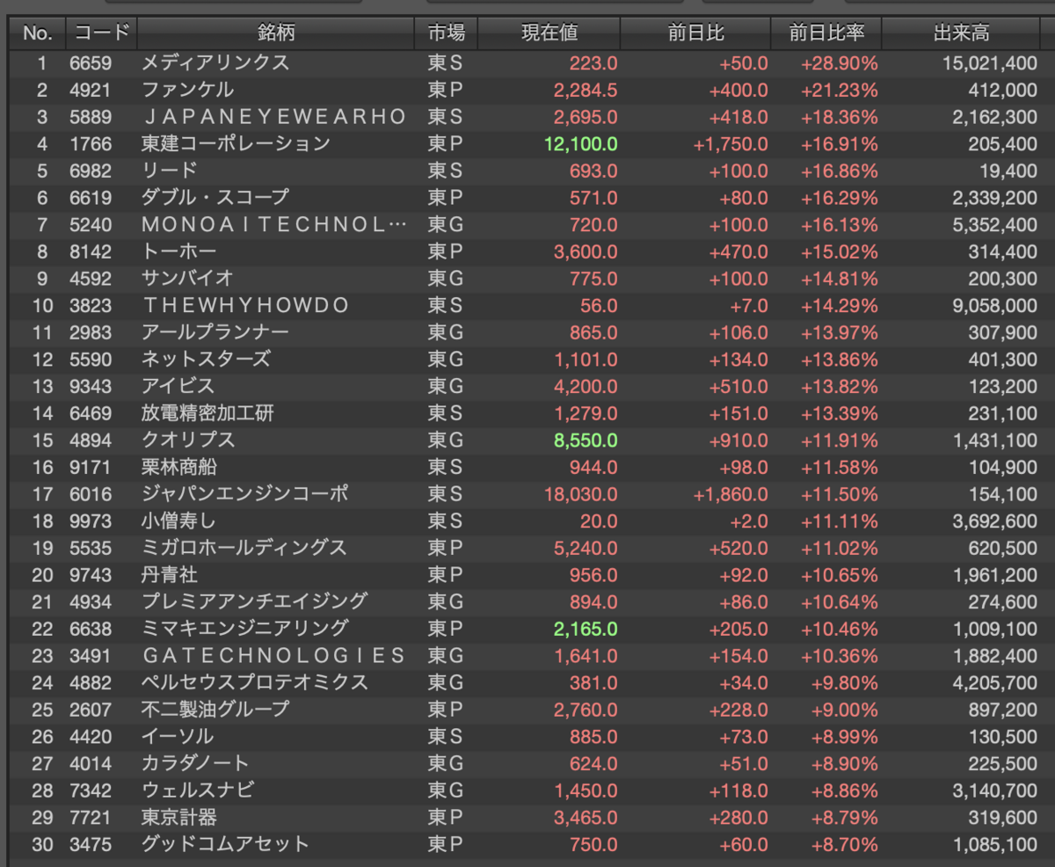Click the current price 56.0
The width and height of the screenshot is (1055, 867).
point(599,305)
